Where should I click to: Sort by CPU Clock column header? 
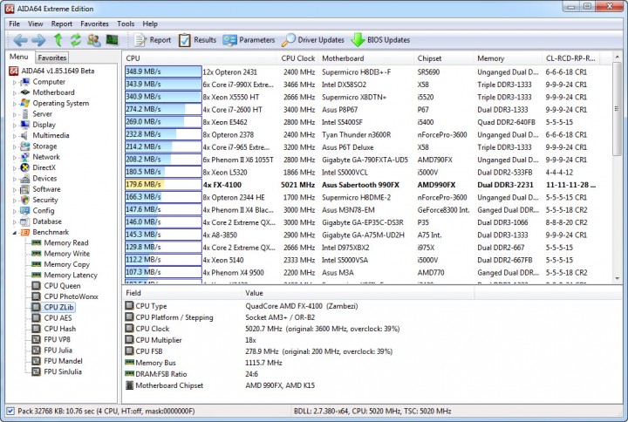[x=297, y=58]
